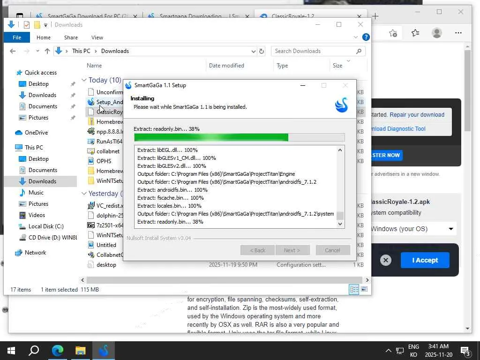Dismiss the banner with the X circle
The height and width of the screenshot is (360, 480).
[x=386, y=260]
